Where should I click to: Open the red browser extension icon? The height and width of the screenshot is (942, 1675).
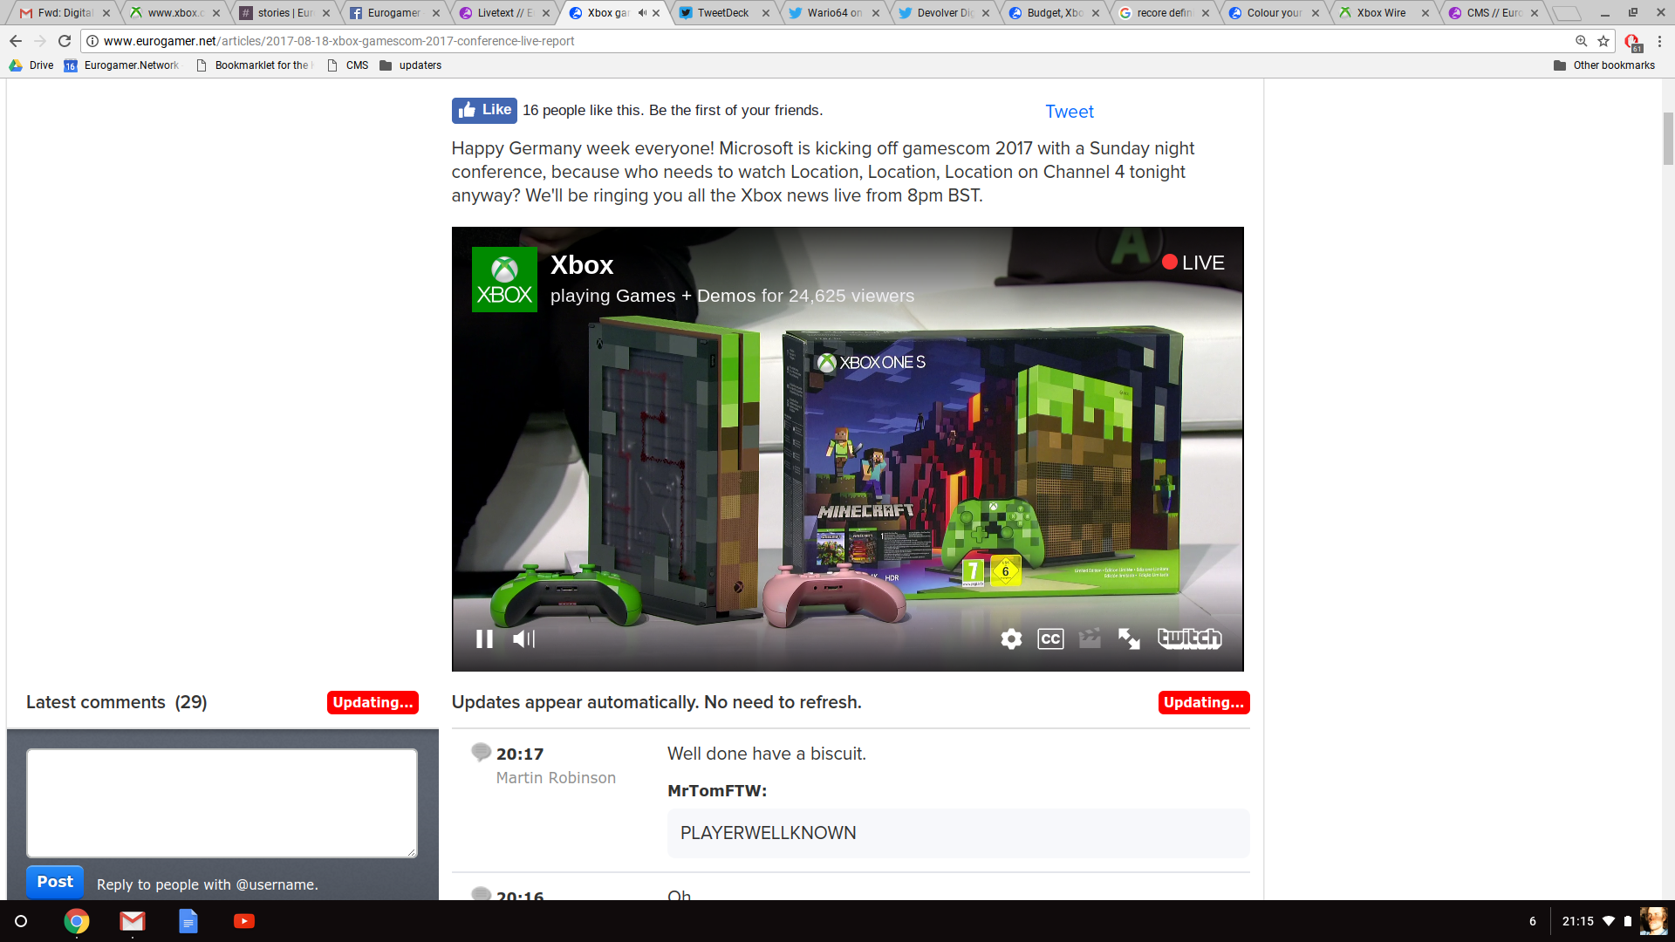pos(1632,42)
